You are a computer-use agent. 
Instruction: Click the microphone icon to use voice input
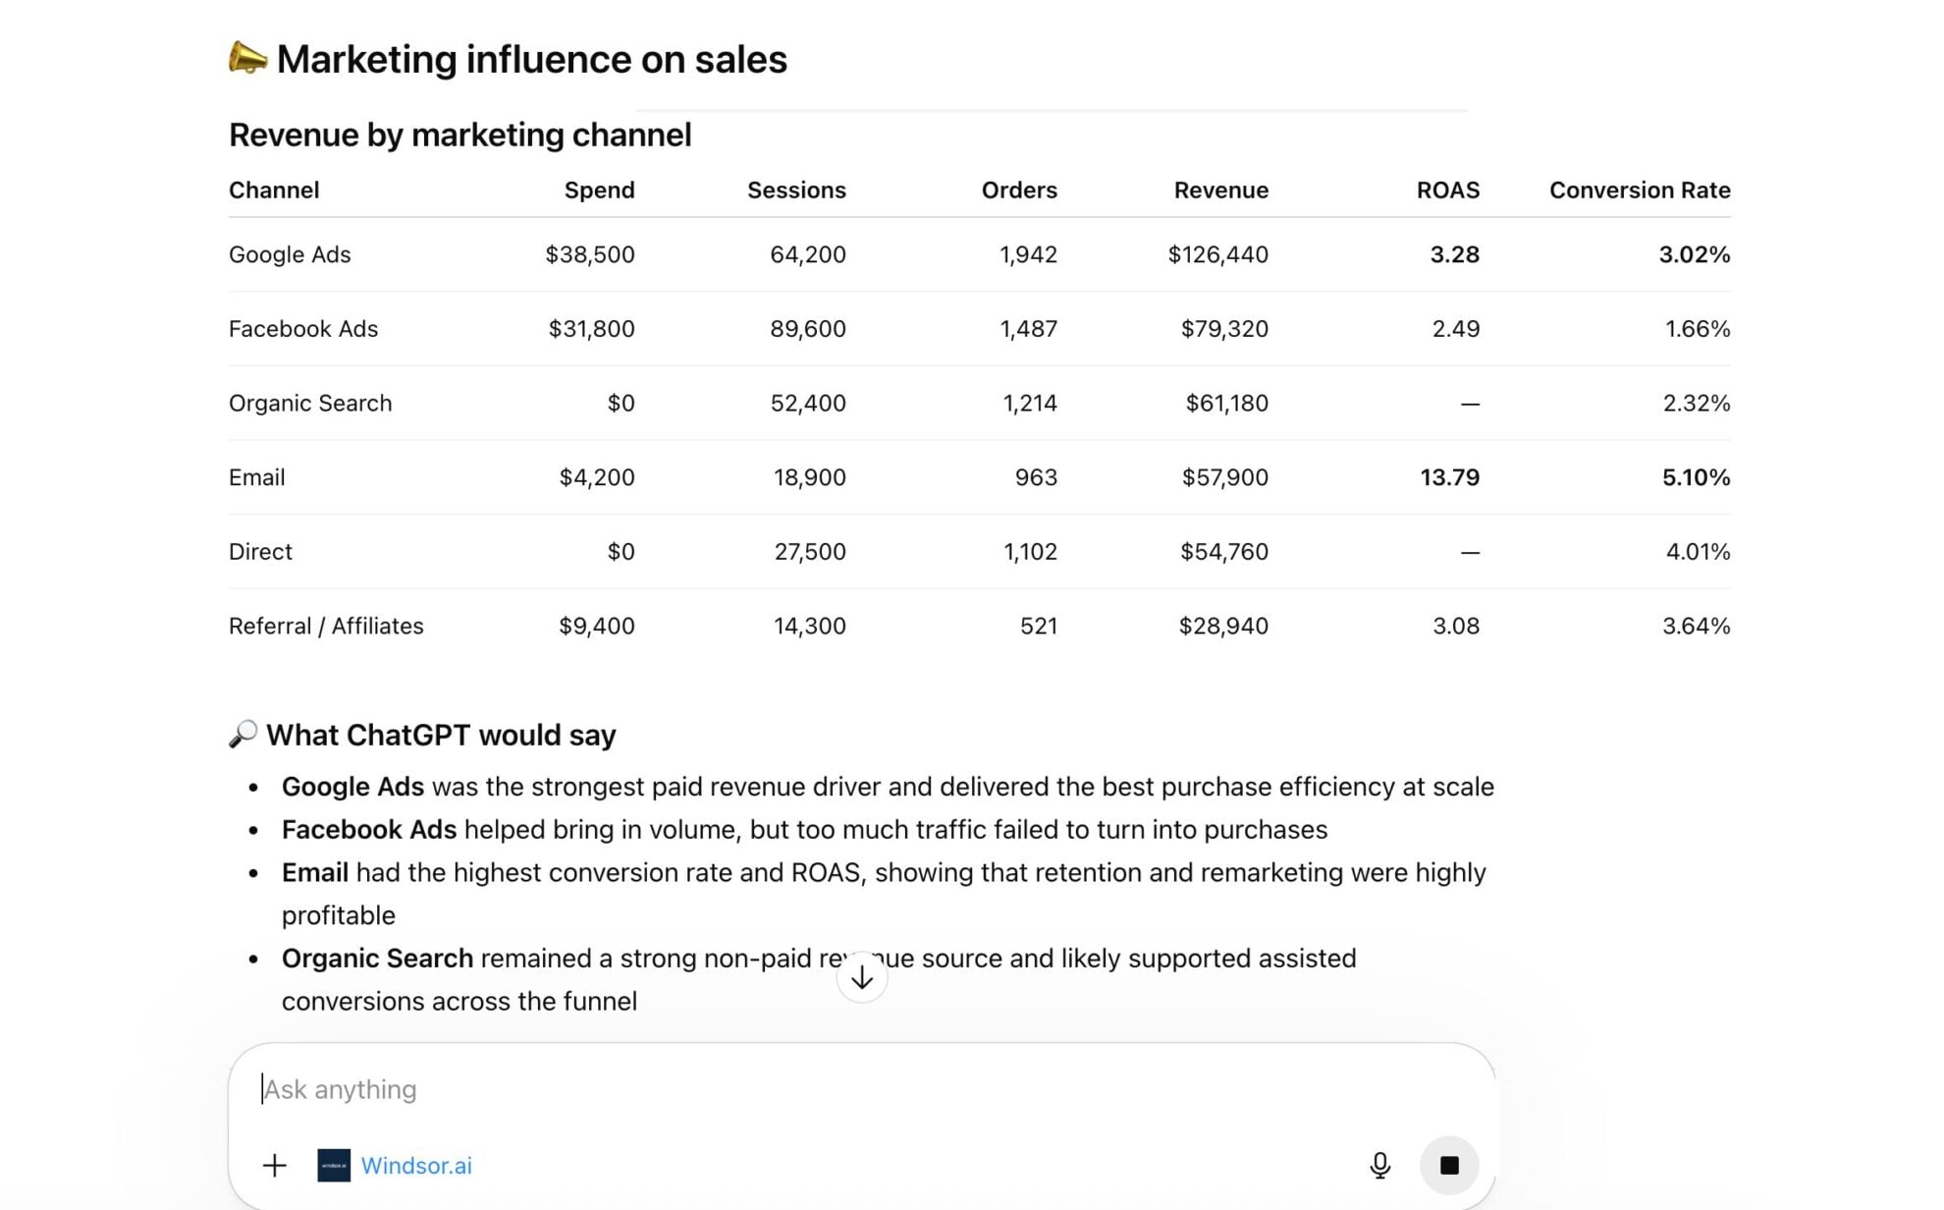tap(1379, 1166)
